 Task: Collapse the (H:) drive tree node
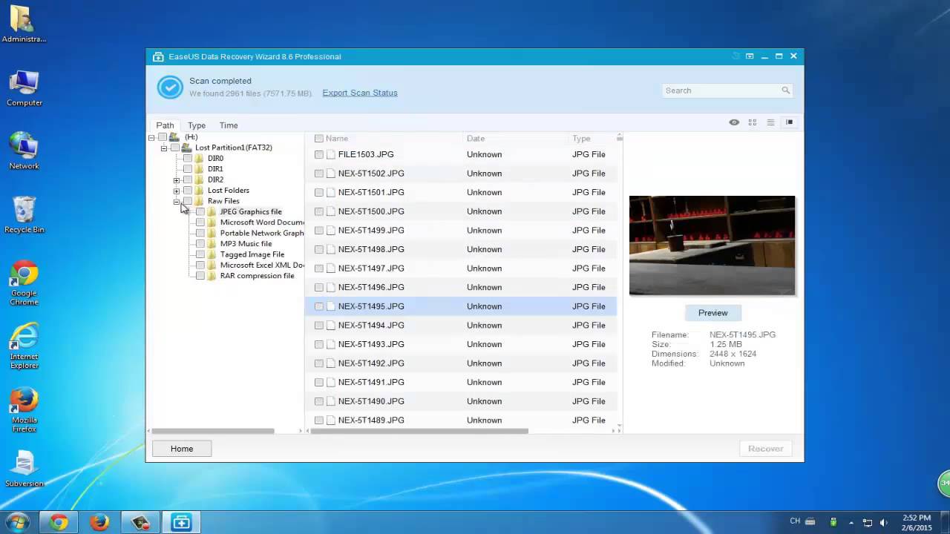click(x=151, y=137)
